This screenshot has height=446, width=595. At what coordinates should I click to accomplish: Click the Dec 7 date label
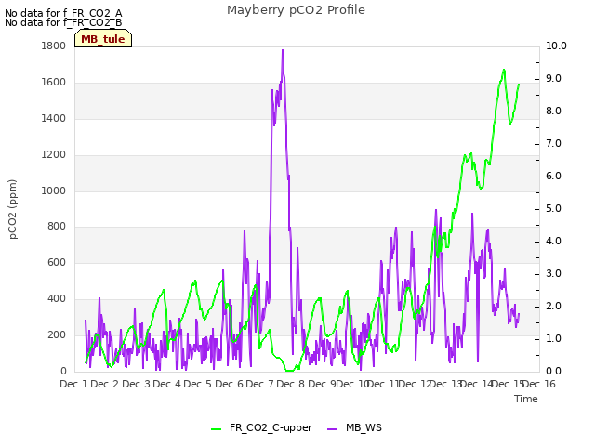[259, 384]
